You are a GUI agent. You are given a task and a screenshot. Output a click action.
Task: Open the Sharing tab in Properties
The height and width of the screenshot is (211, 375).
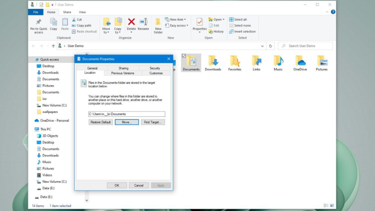pos(123,68)
